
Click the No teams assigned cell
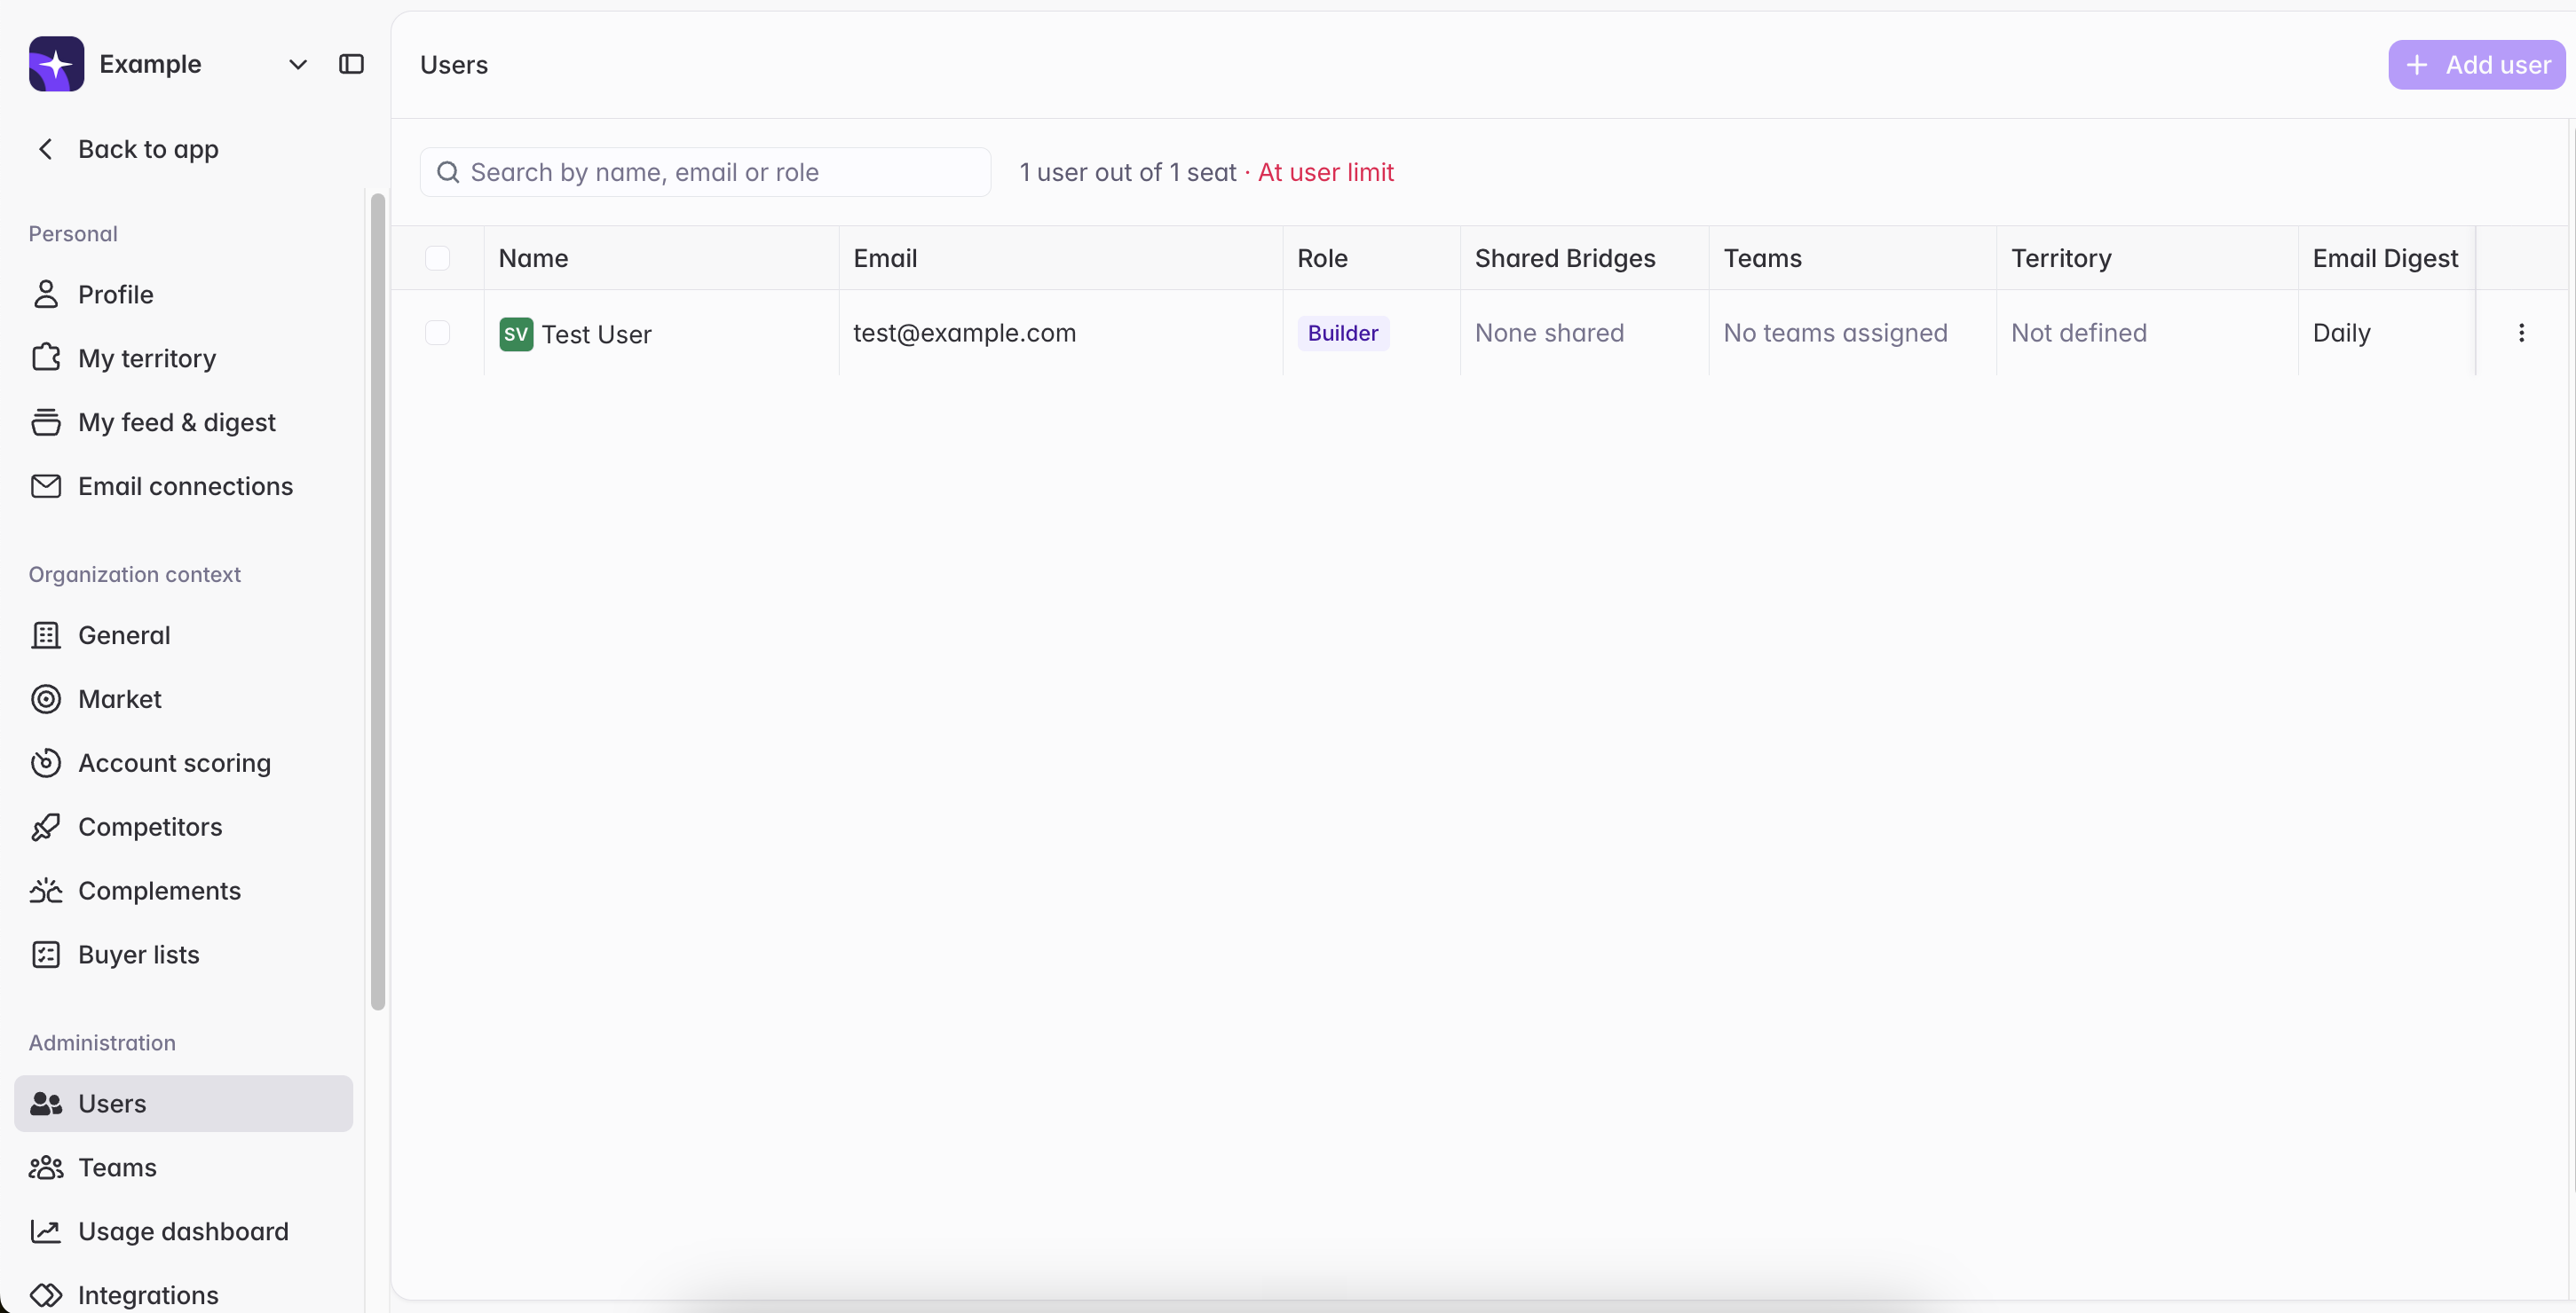pos(1853,333)
